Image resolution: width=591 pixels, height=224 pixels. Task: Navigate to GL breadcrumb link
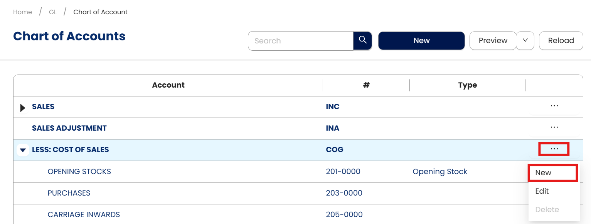coord(53,12)
